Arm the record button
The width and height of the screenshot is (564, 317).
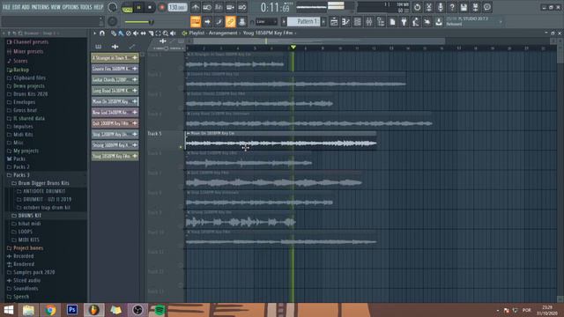161,8
